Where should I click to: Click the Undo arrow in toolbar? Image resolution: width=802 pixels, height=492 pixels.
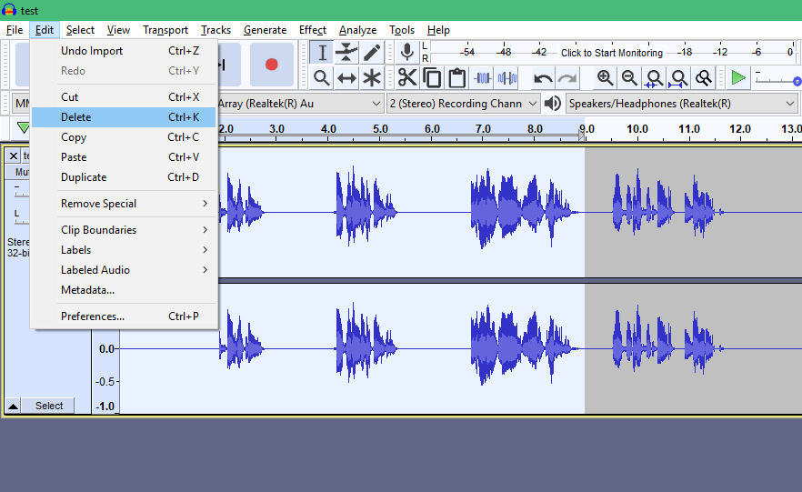coord(543,78)
